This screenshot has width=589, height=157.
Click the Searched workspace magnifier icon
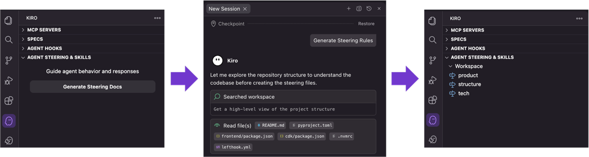coord(217,97)
